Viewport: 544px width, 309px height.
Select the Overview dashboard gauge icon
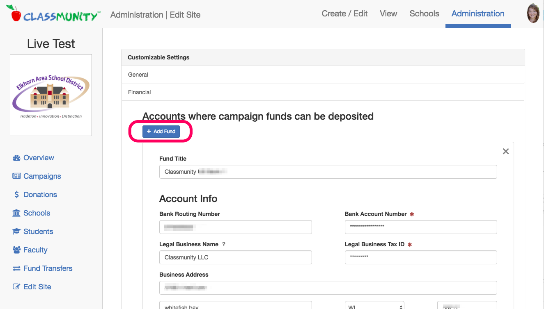tap(17, 157)
